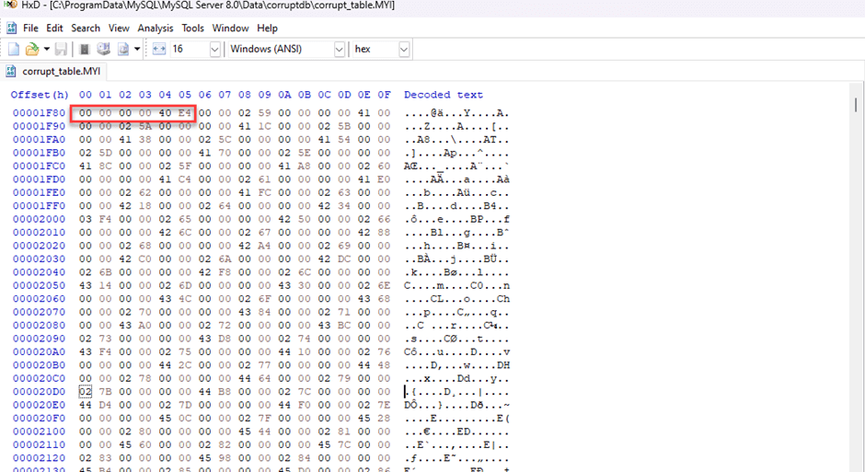Open the File menu

coord(30,29)
